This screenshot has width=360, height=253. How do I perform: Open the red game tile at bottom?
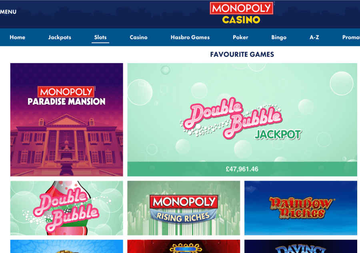coord(184,246)
